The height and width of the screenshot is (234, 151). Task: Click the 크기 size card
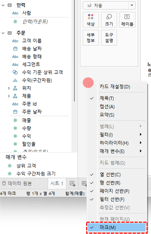pyautogui.click(x=109, y=20)
